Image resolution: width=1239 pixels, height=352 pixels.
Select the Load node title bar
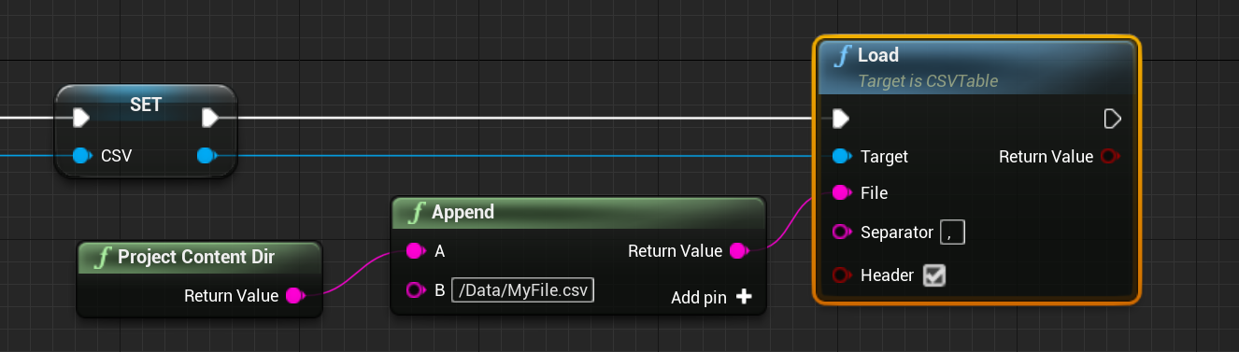click(976, 67)
